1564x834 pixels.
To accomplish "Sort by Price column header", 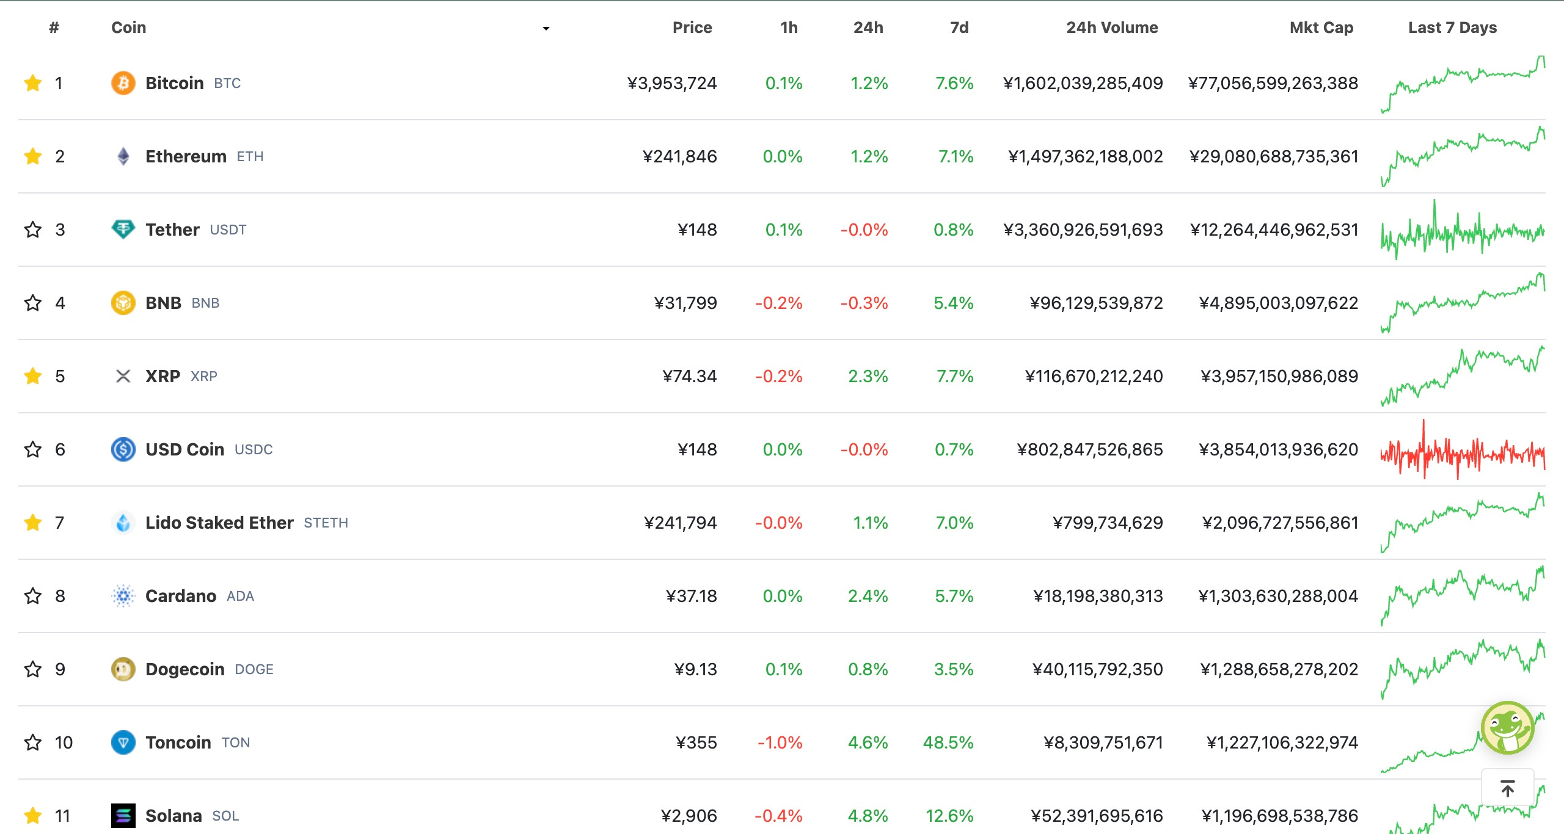I will click(692, 27).
